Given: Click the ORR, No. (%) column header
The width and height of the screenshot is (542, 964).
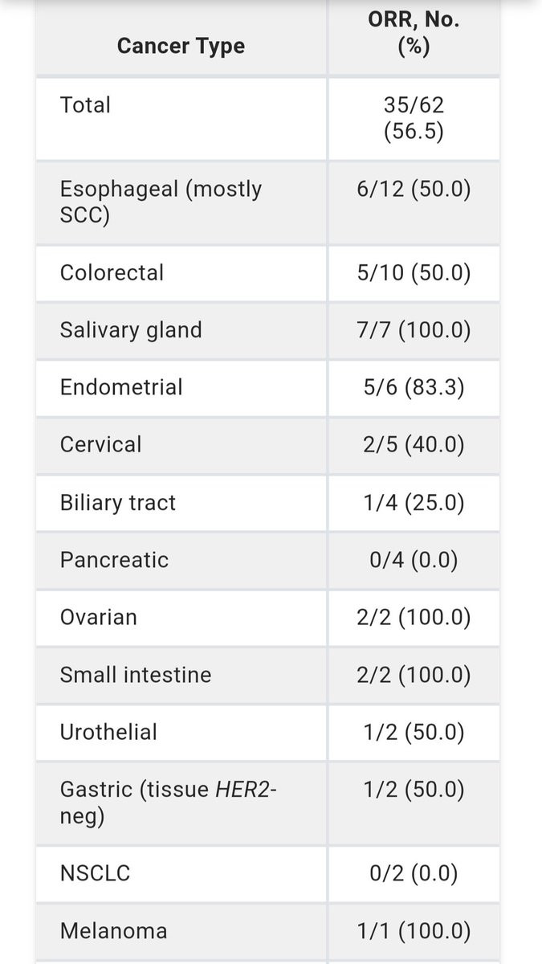Looking at the screenshot, I should click(414, 34).
